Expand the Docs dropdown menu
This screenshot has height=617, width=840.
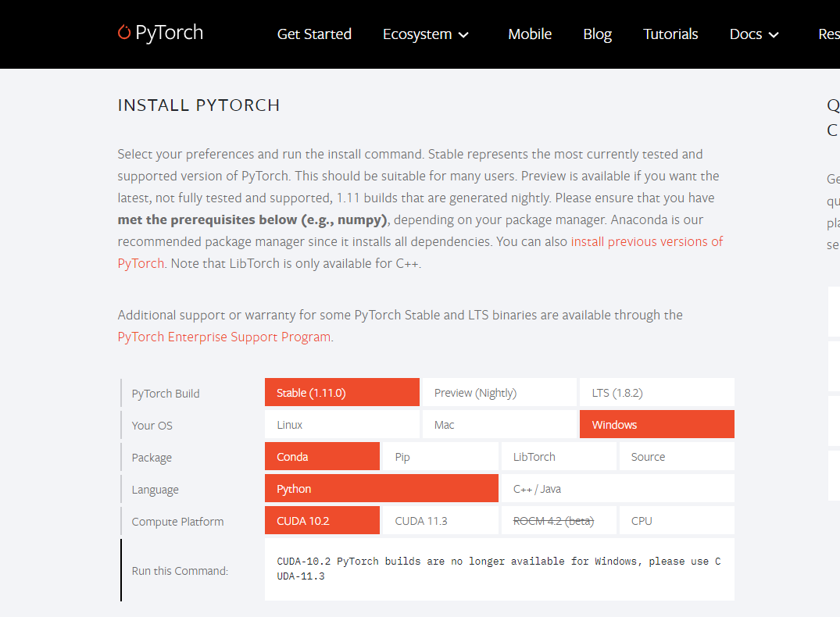click(x=774, y=34)
